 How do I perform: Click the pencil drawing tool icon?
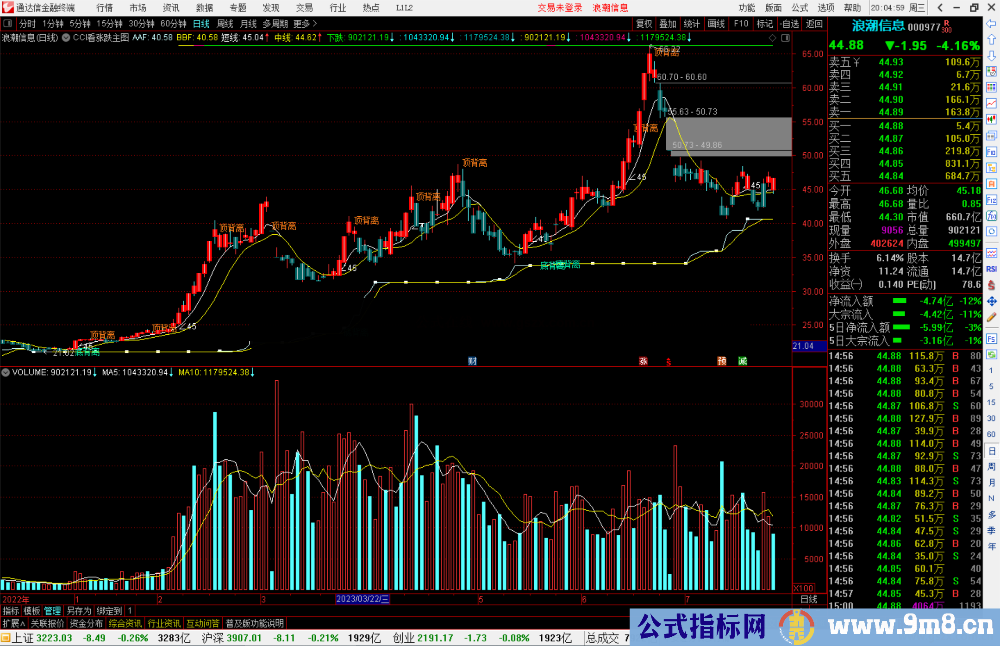click(x=991, y=317)
